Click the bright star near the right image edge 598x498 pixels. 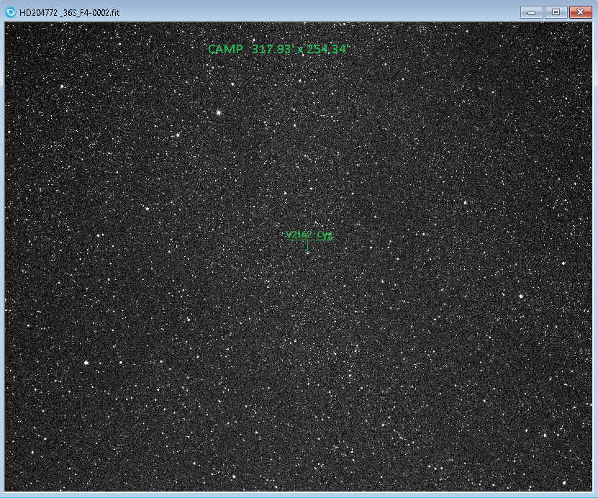pyautogui.click(x=521, y=295)
